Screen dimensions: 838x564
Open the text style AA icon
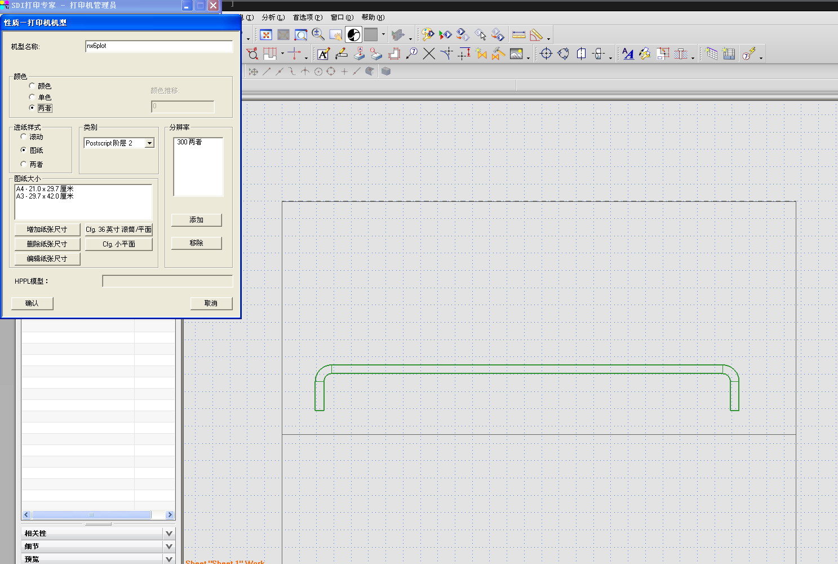click(628, 54)
